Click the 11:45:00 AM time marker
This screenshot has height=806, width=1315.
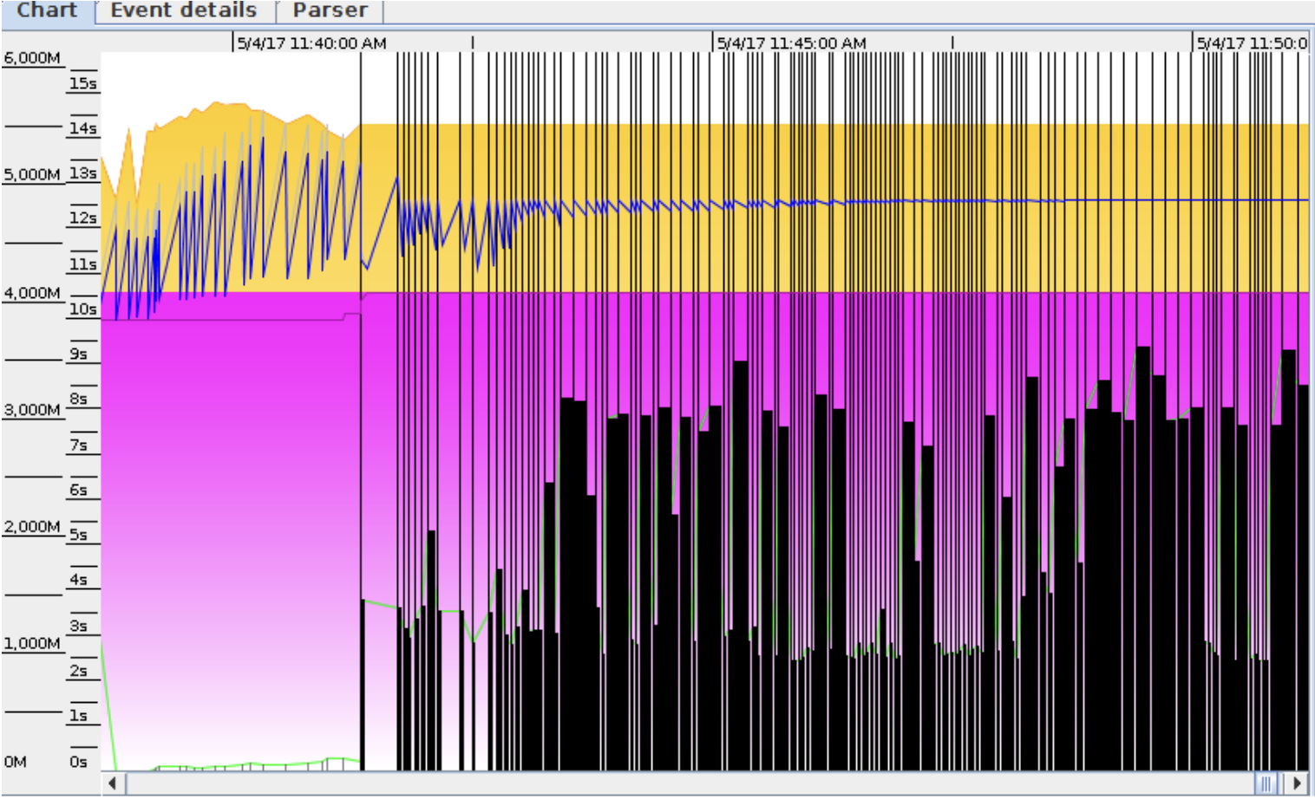(x=791, y=43)
